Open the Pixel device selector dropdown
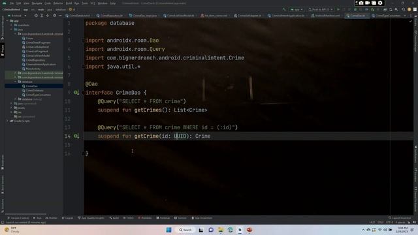Screen dimensions: 418x235 point(321,10)
